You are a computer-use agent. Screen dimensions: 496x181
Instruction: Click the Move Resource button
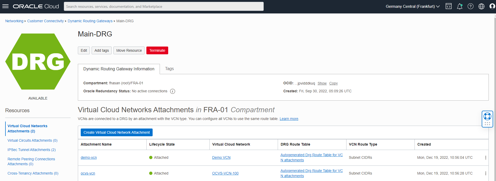coord(129,50)
